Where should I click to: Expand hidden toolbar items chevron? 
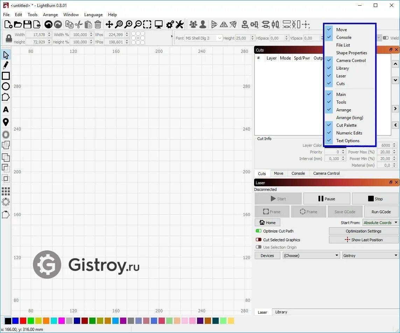pos(172,36)
